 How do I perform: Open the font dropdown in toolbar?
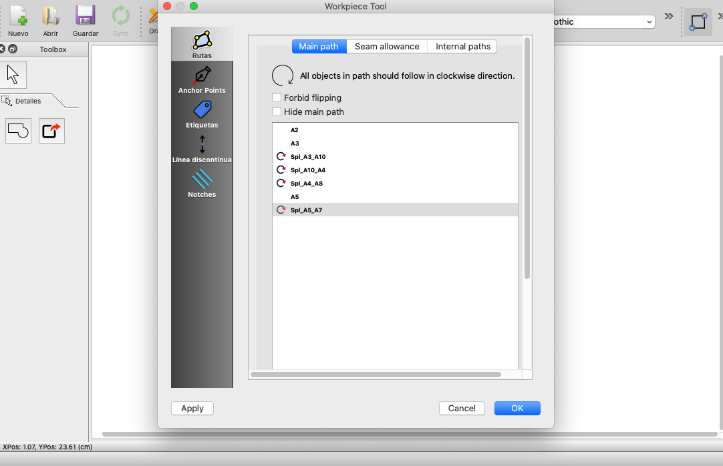(x=649, y=22)
